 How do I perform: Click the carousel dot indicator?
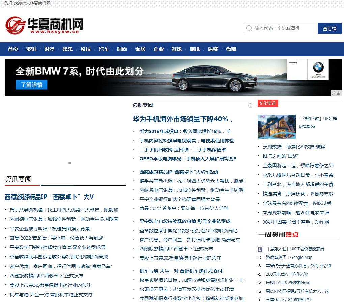(x=70, y=163)
